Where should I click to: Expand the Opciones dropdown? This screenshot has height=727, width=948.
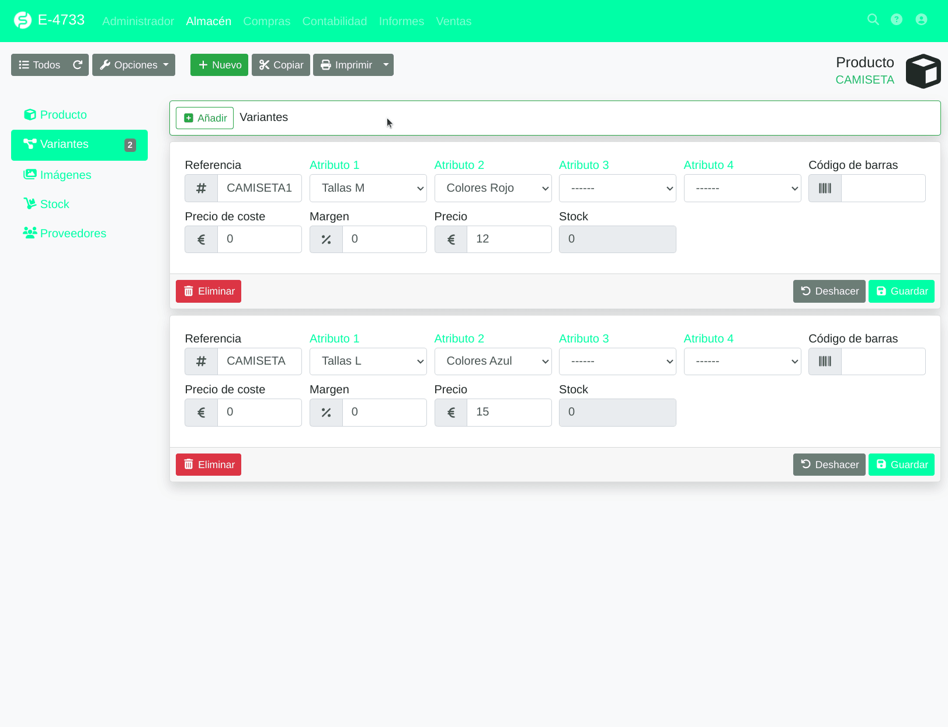pos(134,65)
